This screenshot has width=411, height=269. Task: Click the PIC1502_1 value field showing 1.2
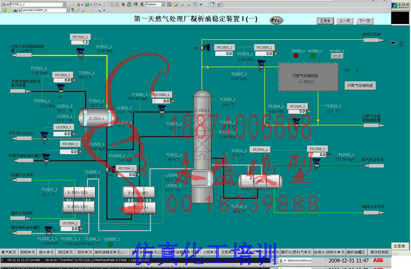[80, 42]
